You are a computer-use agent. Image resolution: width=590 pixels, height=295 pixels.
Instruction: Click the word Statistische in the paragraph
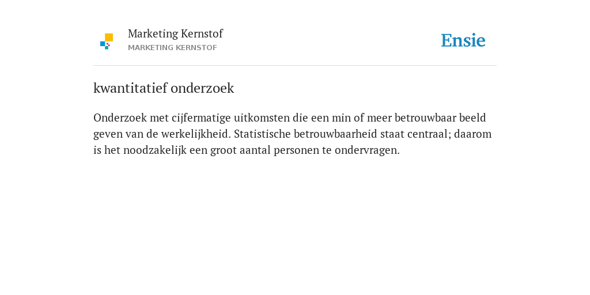(x=262, y=134)
